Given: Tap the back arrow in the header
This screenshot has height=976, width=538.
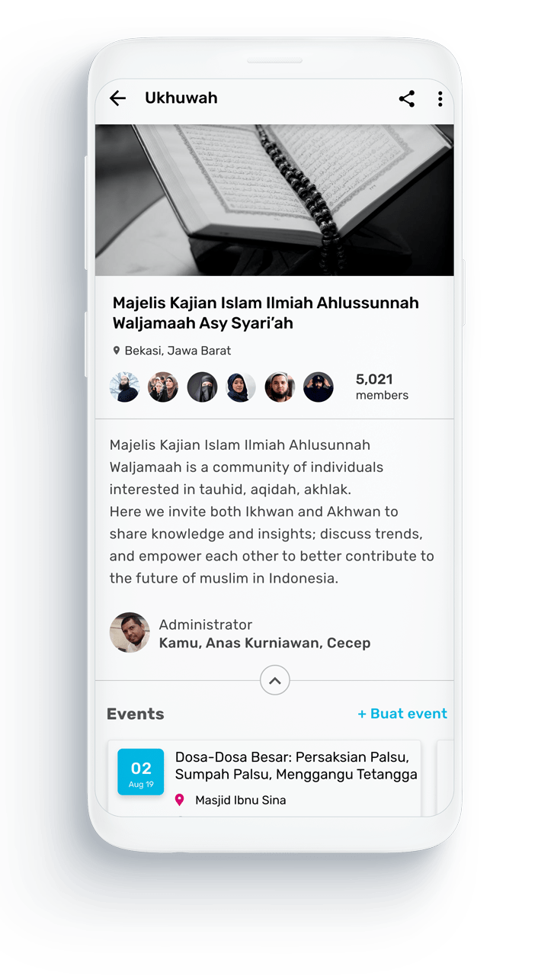Looking at the screenshot, I should (x=118, y=98).
